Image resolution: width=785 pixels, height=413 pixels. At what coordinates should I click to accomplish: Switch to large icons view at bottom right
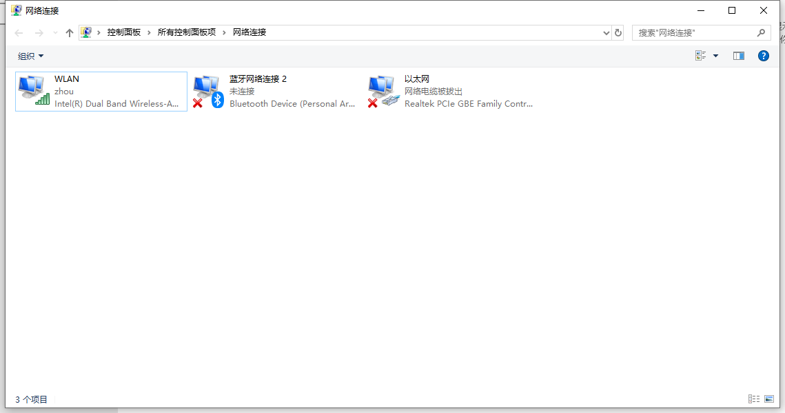pos(768,399)
